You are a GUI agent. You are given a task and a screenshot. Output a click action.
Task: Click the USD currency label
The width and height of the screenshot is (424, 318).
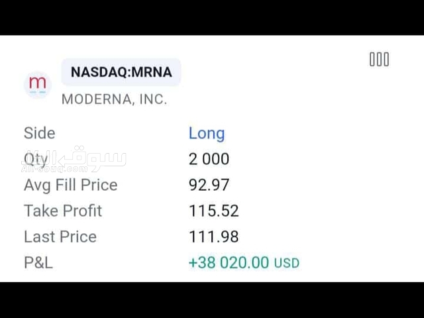(x=287, y=263)
